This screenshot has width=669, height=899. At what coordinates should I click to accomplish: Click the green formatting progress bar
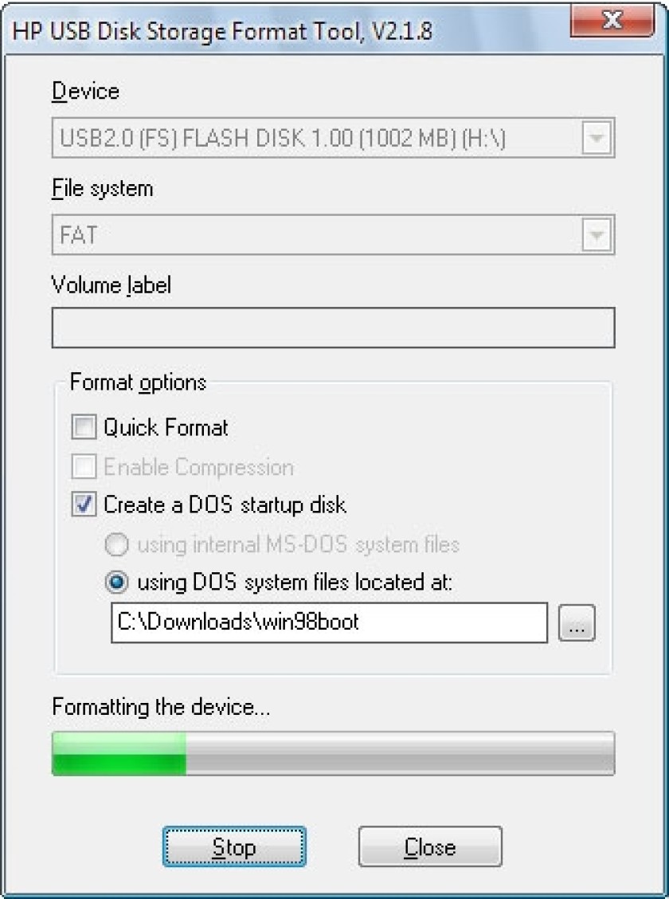pos(334,753)
